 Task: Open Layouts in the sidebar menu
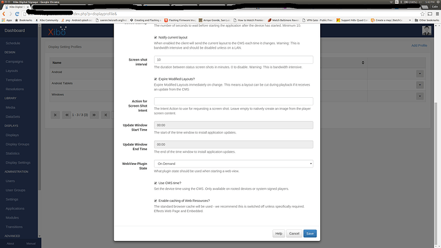(x=12, y=71)
